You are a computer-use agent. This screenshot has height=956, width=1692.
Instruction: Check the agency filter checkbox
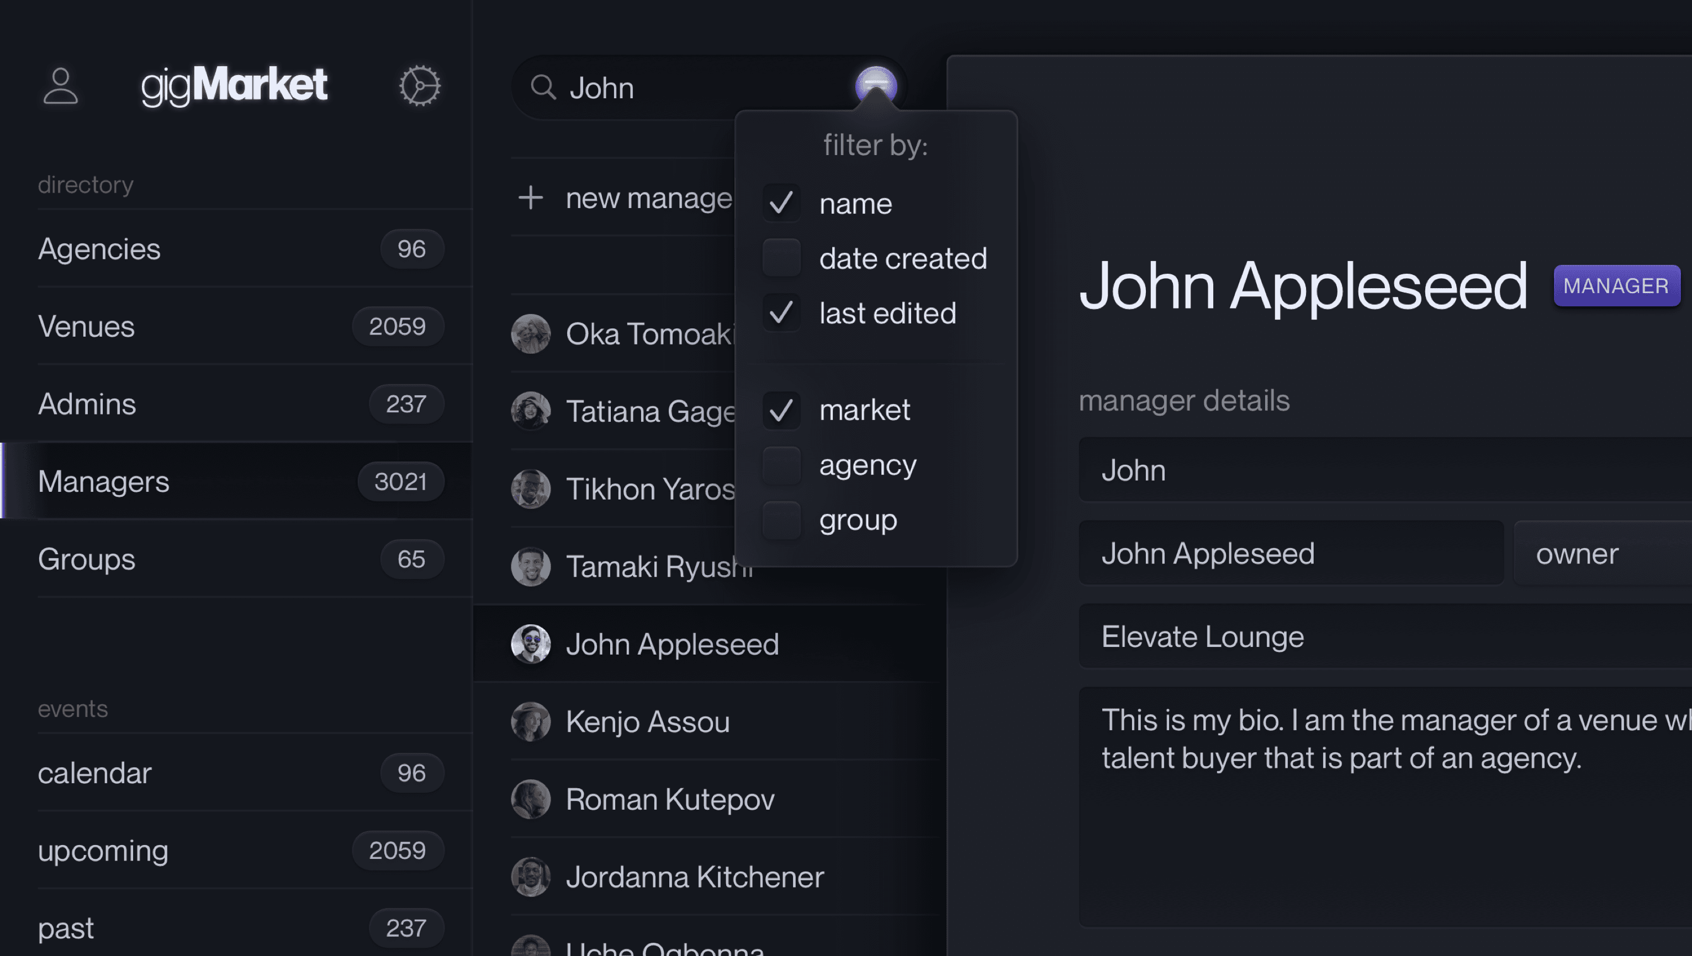point(781,465)
